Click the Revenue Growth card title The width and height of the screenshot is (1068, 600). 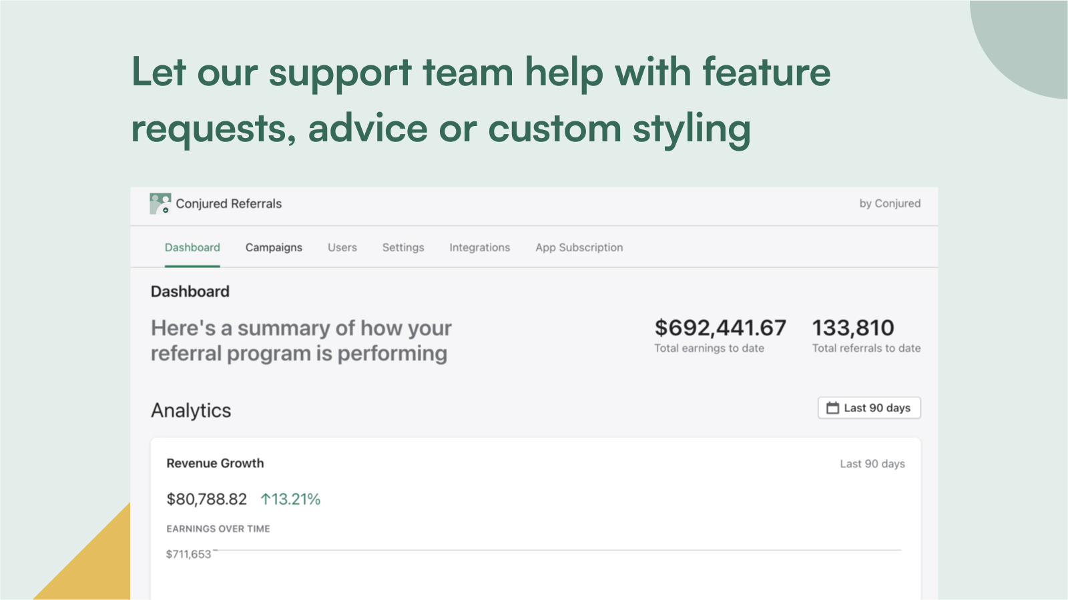[x=215, y=463]
